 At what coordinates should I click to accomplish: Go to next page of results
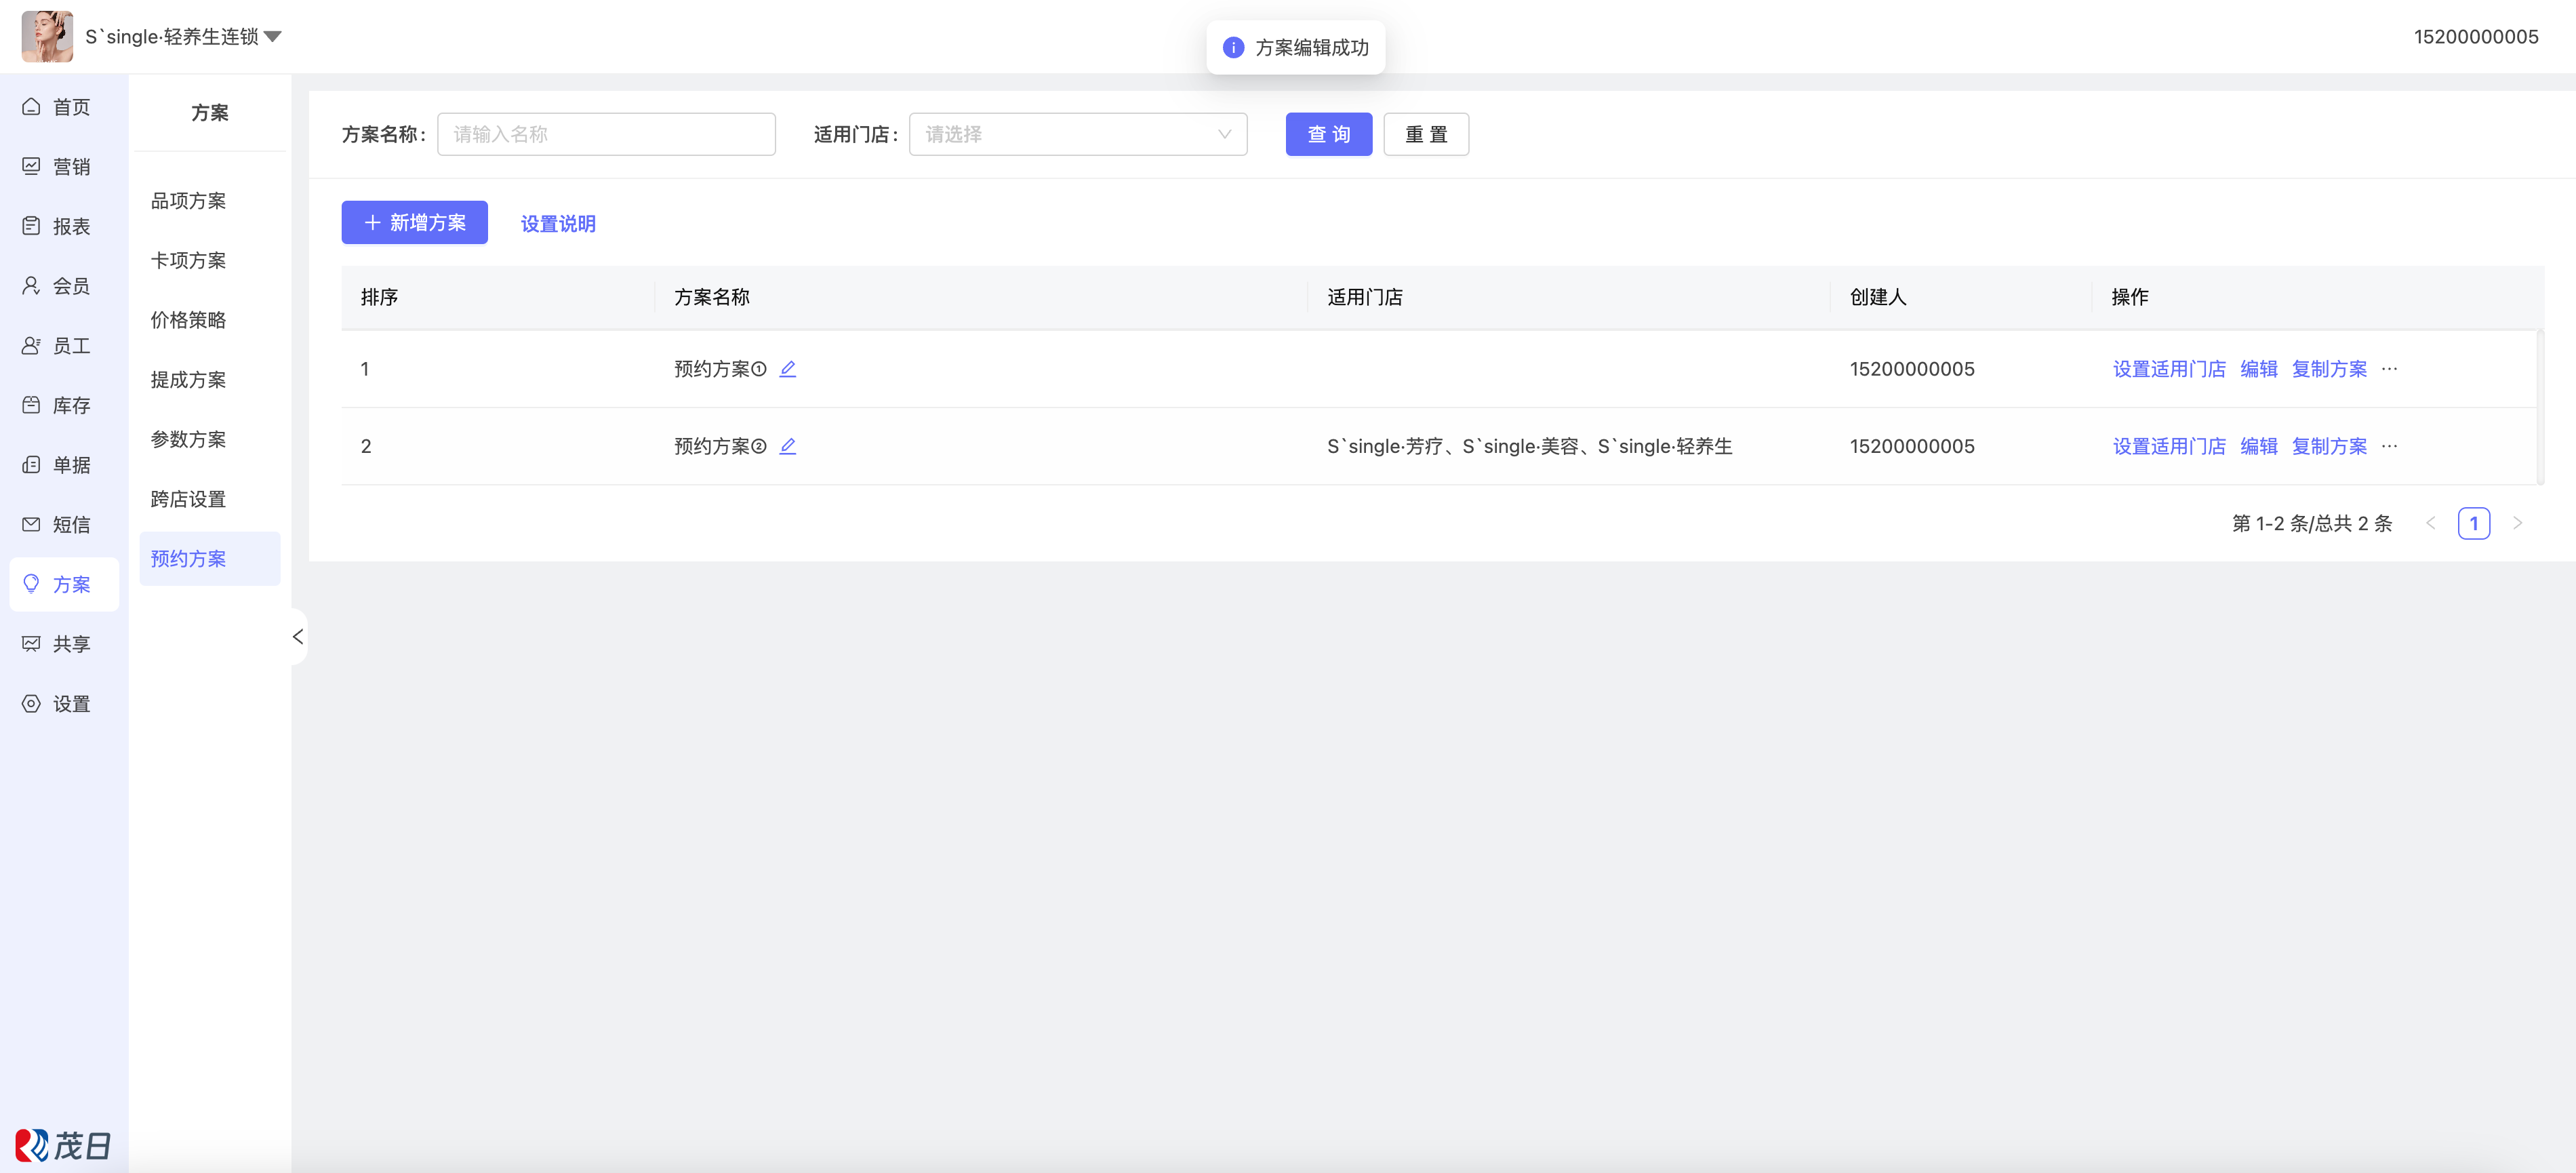click(2517, 523)
